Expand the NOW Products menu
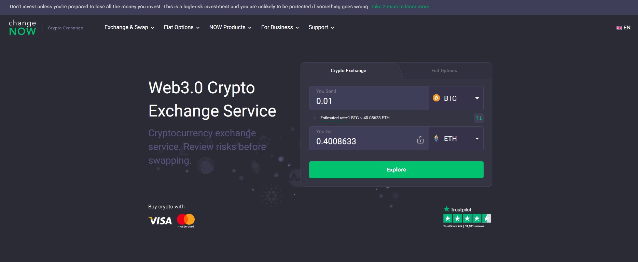Screen dimensions: 638x262 (230, 27)
